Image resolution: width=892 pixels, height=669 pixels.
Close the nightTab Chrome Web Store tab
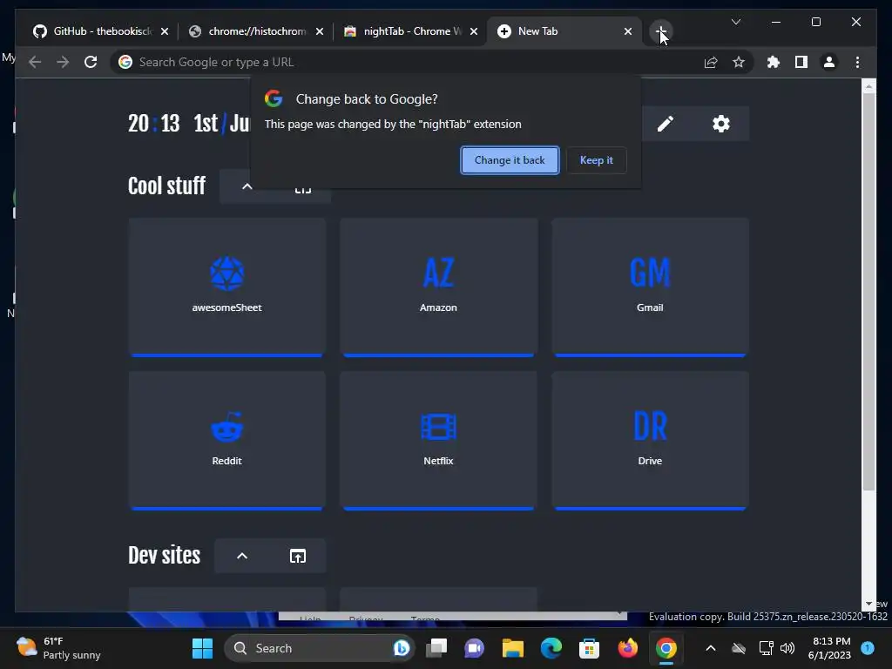[474, 31]
